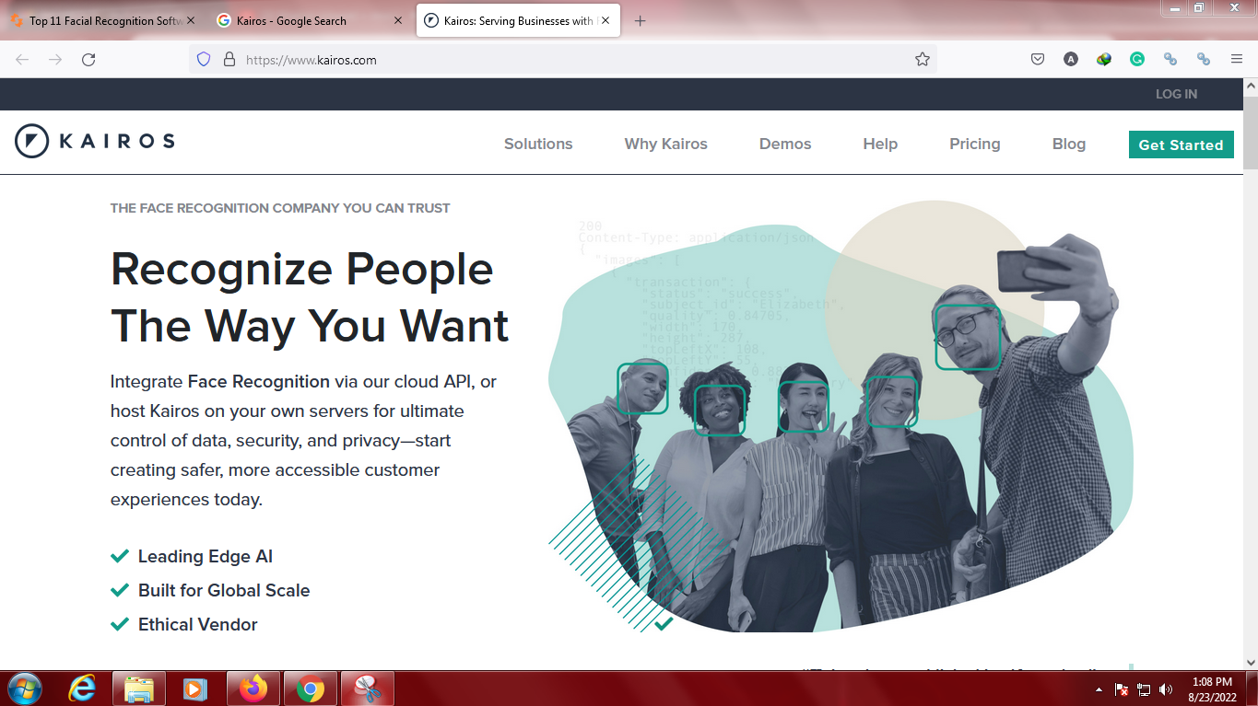Open the Why Kairos menu
This screenshot has height=706, width=1258.
coord(666,144)
